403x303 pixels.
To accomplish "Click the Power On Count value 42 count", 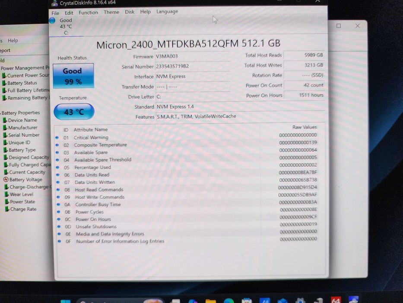I will [x=304, y=85].
